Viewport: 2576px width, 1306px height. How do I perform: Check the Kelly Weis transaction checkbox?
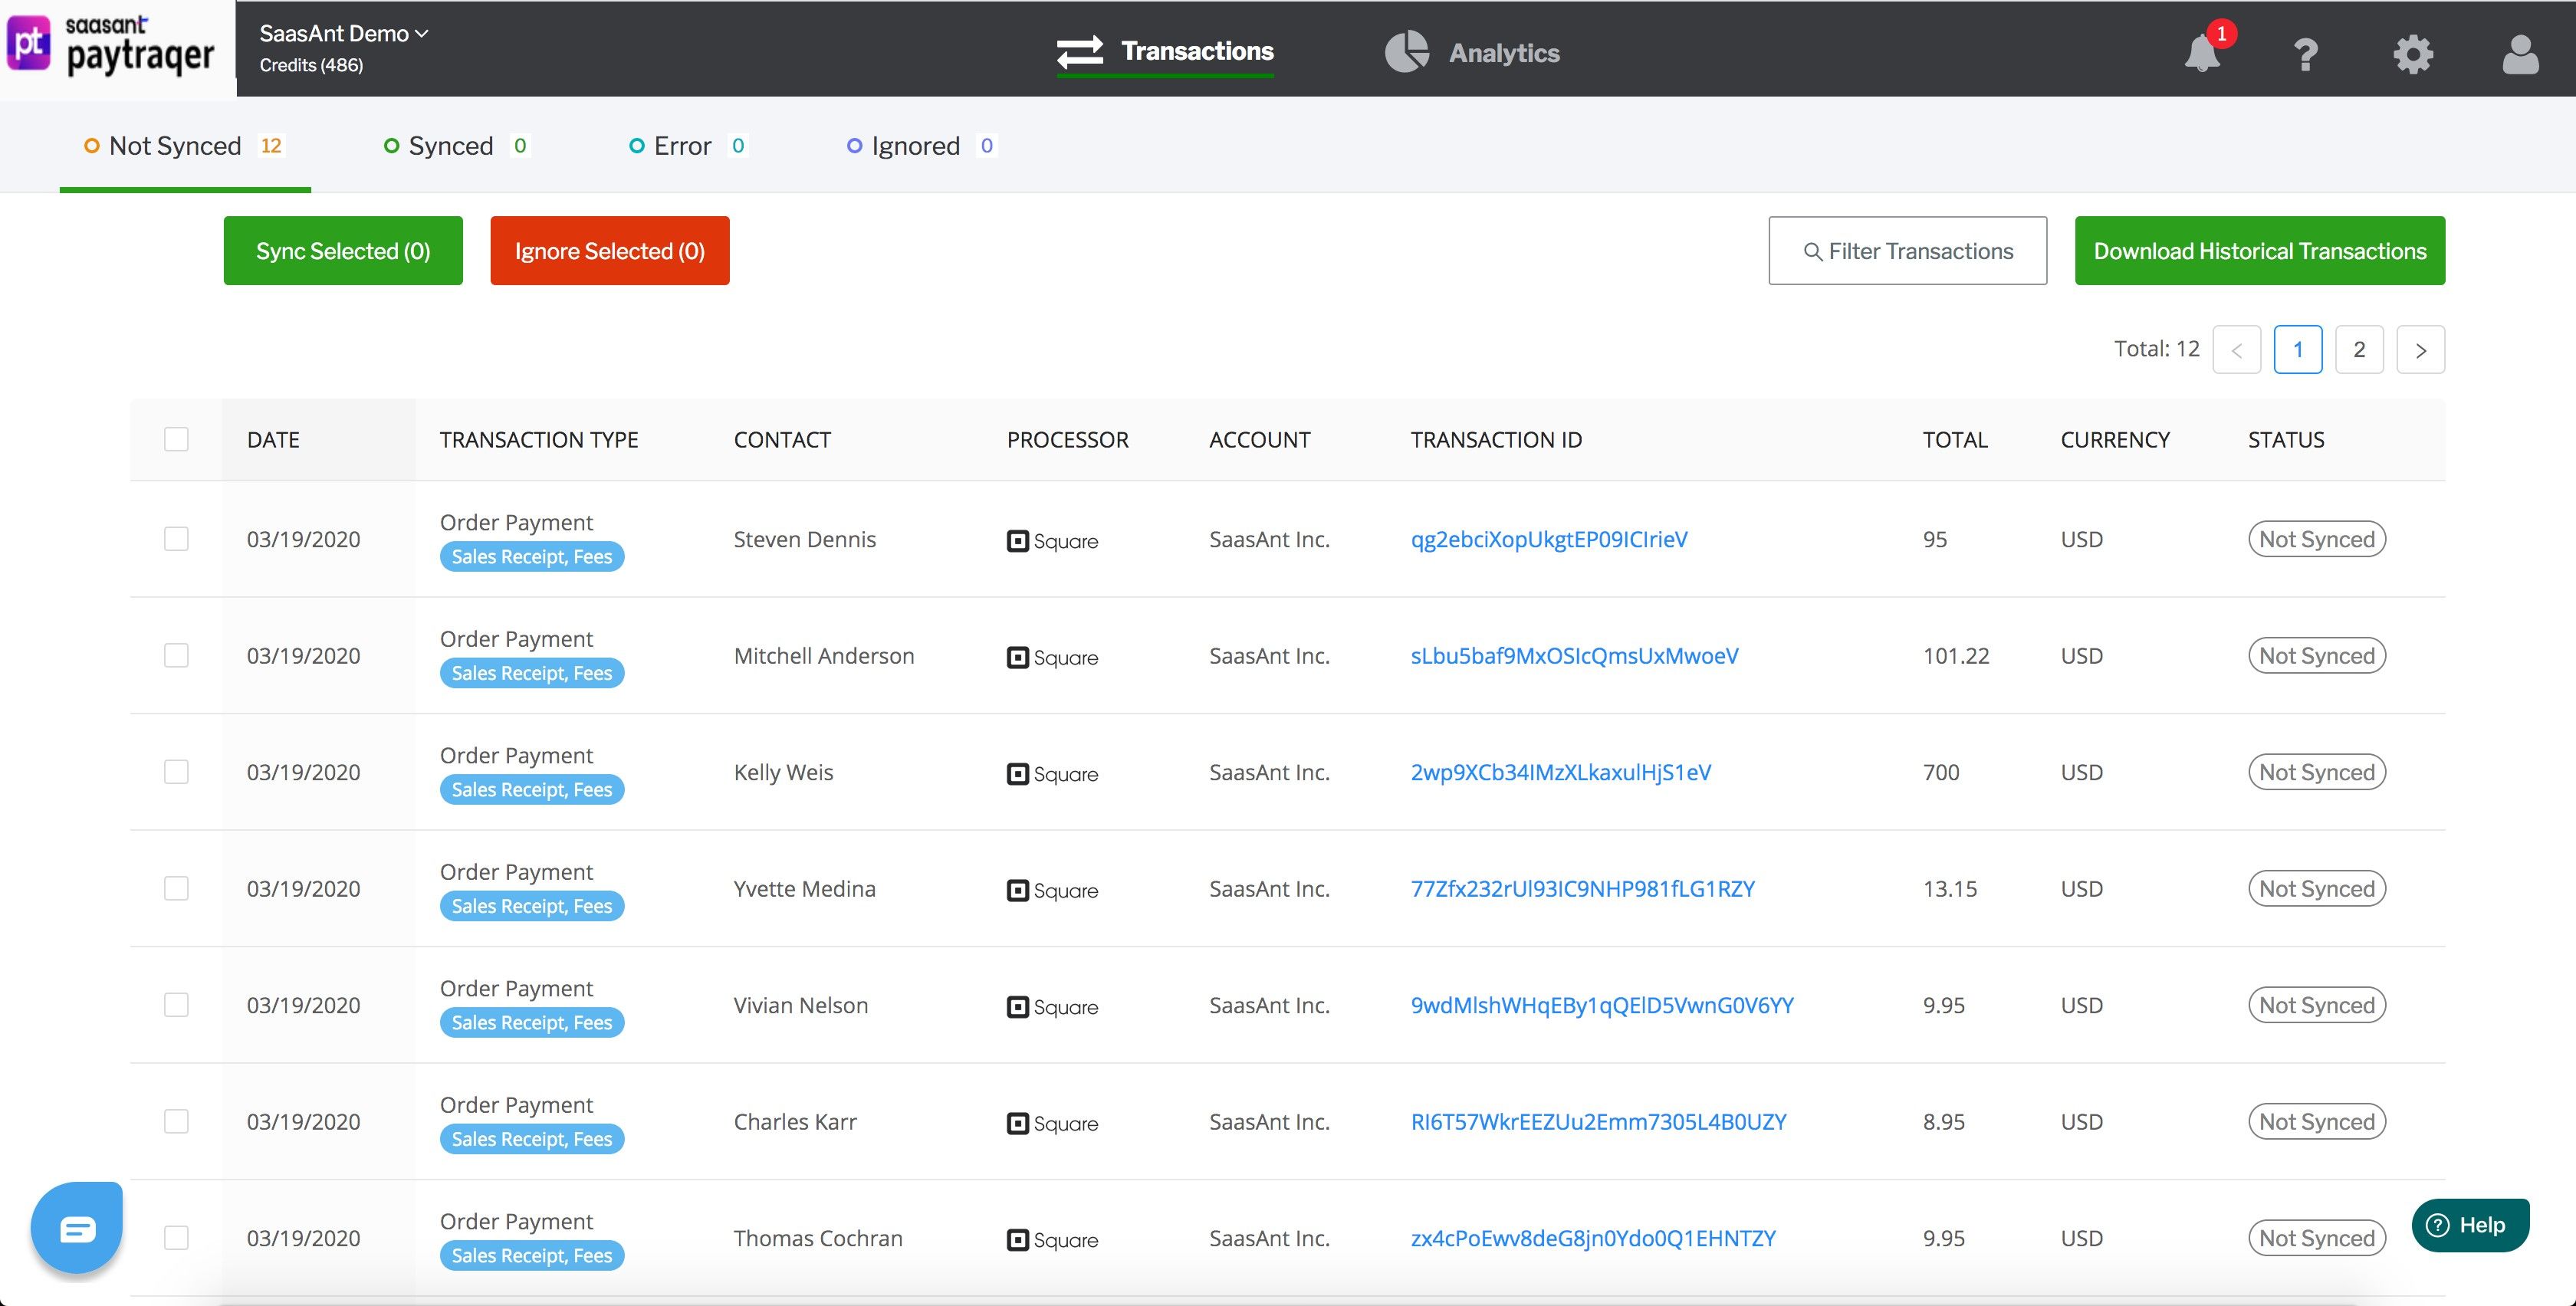pyautogui.click(x=176, y=772)
